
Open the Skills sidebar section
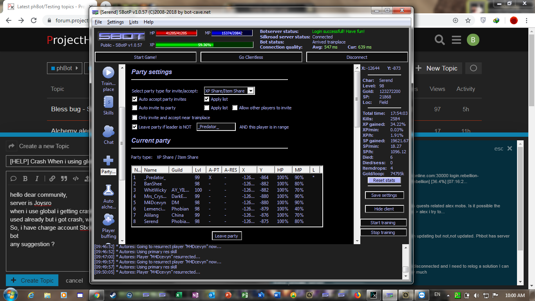point(108,102)
